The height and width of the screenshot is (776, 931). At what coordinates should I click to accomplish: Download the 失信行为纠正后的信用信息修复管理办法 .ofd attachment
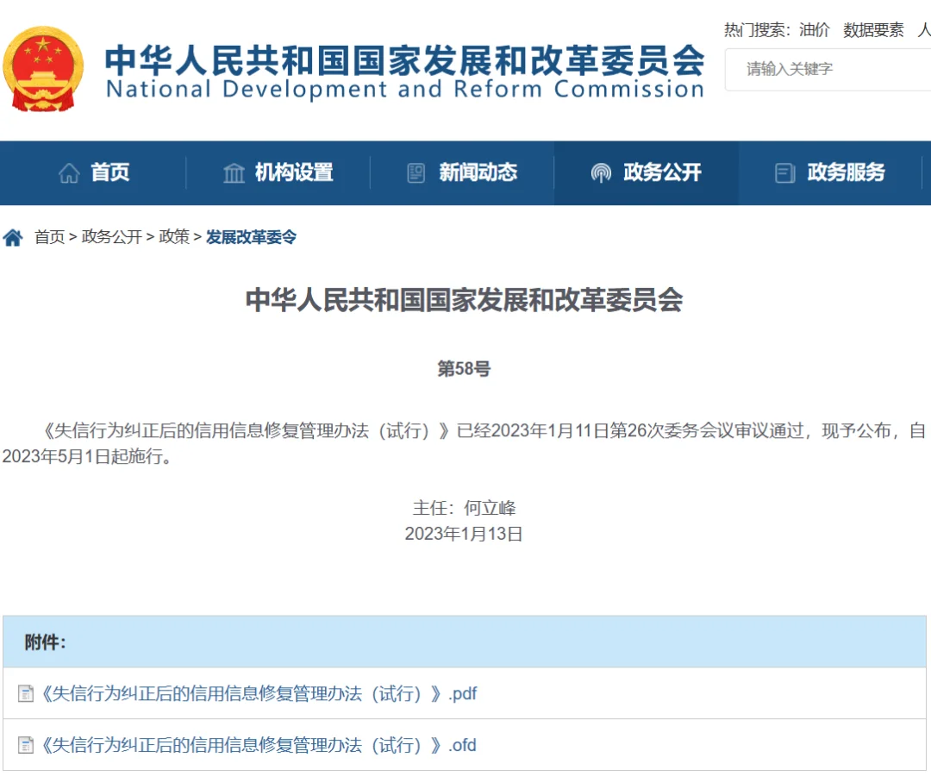pos(259,745)
